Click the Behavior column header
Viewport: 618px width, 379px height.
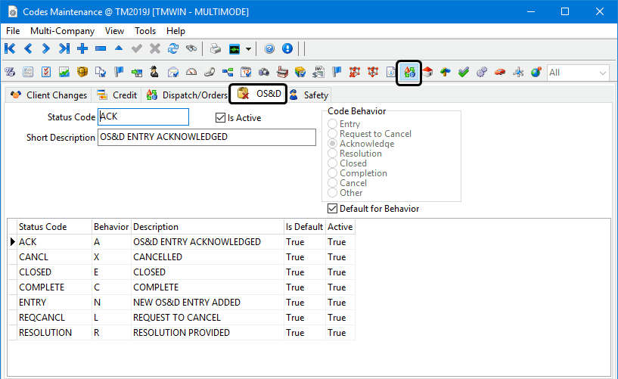point(110,227)
